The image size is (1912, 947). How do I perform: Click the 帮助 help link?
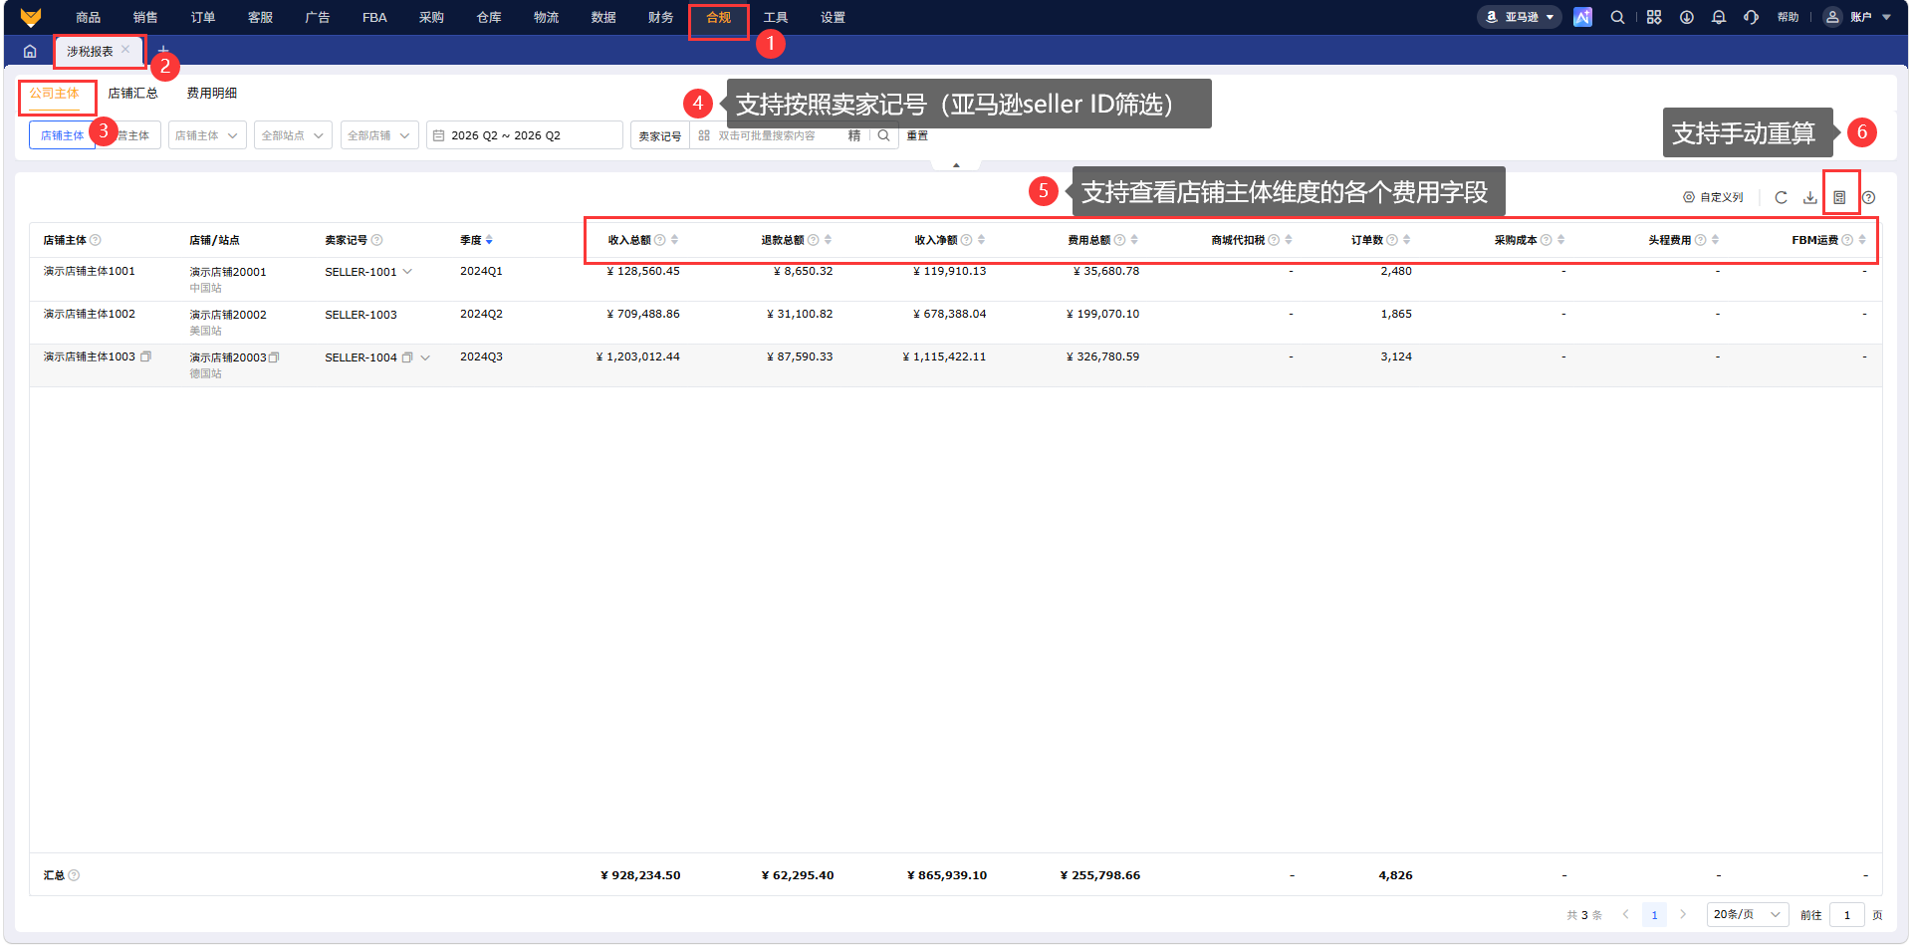click(1789, 17)
